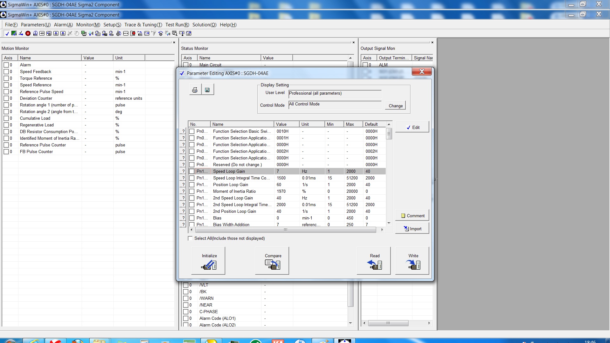Tick the Torque Reference checkbox in Motion Monitor
Viewport: 610px width, 343px height.
click(x=6, y=78)
